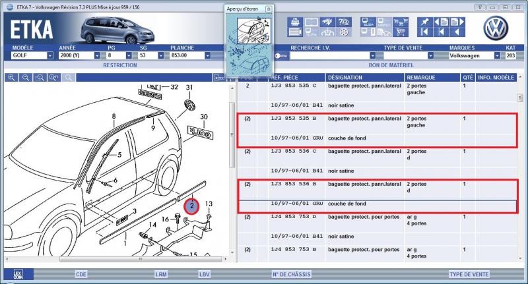Activate zoom to area magnifier
This screenshot has width=528, height=284.
click(x=40, y=78)
